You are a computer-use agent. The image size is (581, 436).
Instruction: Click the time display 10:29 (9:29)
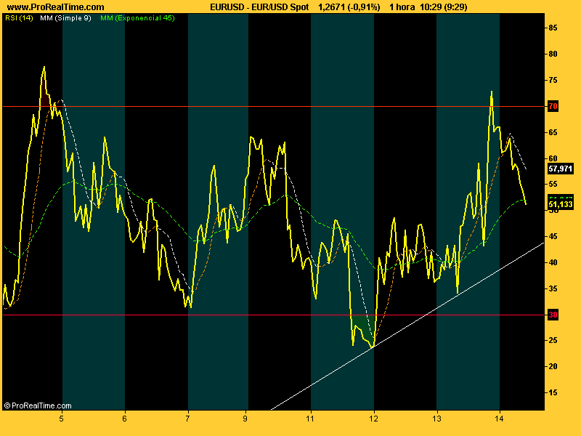(x=444, y=7)
